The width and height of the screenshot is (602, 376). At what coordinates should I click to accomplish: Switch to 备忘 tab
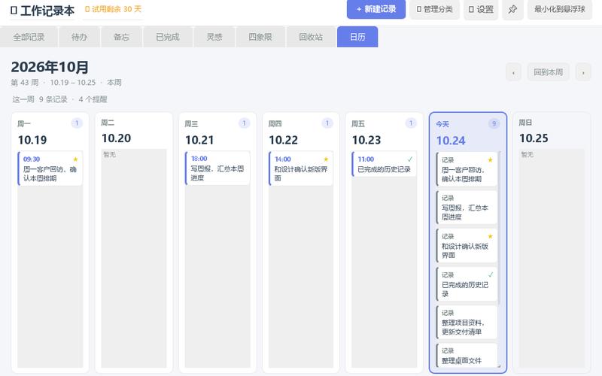122,37
